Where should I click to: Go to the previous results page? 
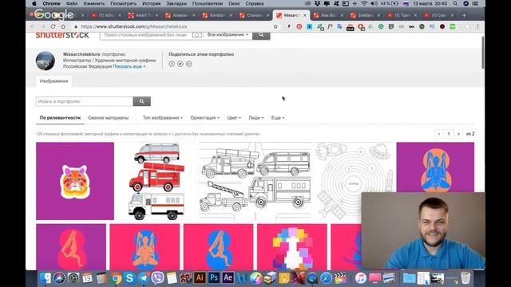(x=439, y=134)
